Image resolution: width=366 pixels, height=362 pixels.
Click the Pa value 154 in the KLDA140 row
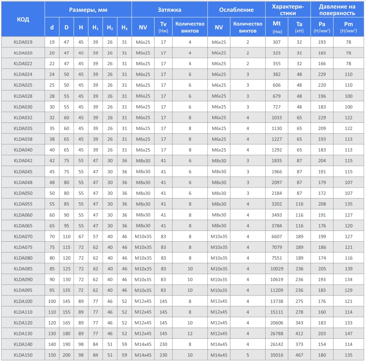[x=322, y=344]
